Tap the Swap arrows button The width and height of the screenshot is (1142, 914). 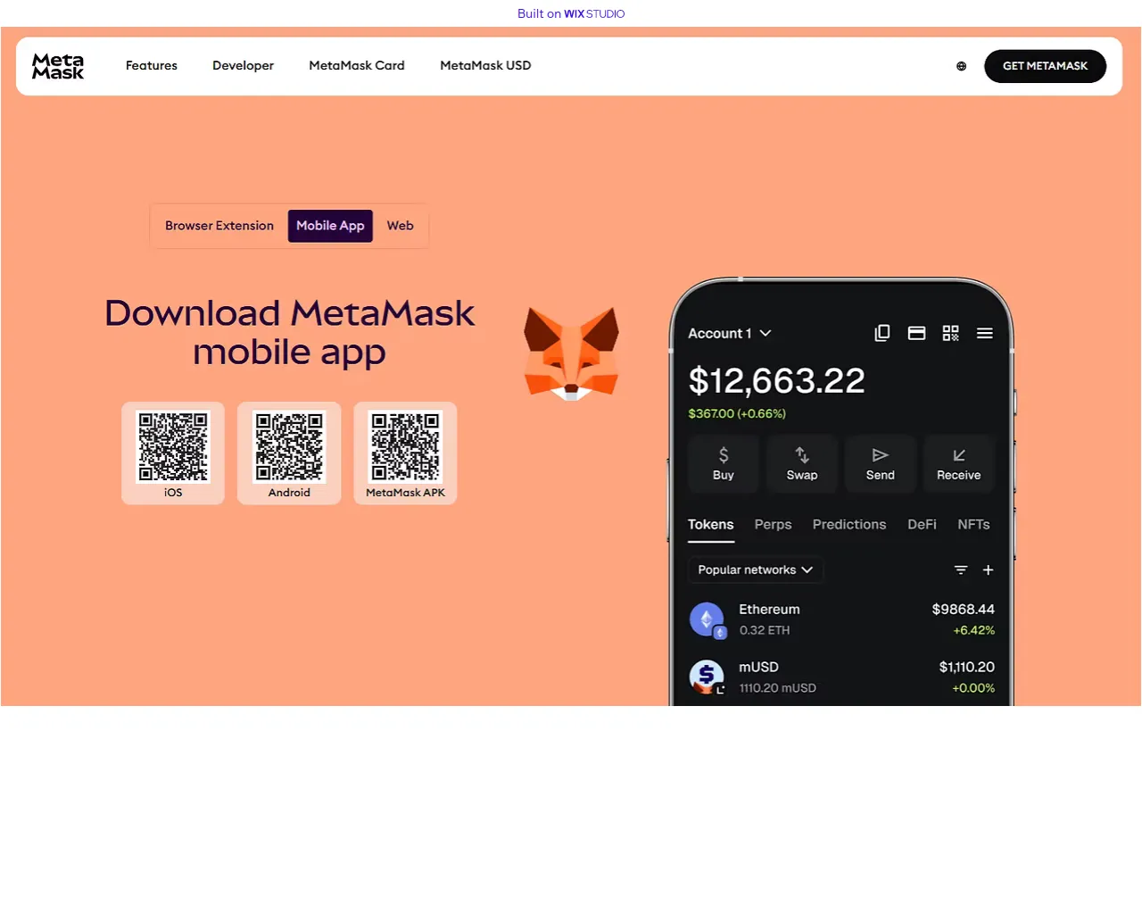(802, 464)
